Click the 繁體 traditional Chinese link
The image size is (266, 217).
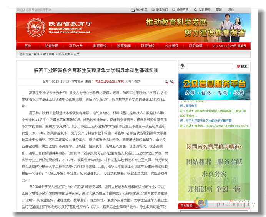point(219,10)
